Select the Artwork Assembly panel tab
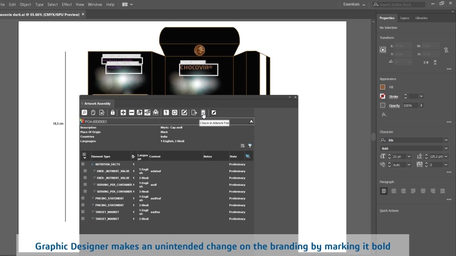The width and height of the screenshot is (456, 256). point(97,104)
